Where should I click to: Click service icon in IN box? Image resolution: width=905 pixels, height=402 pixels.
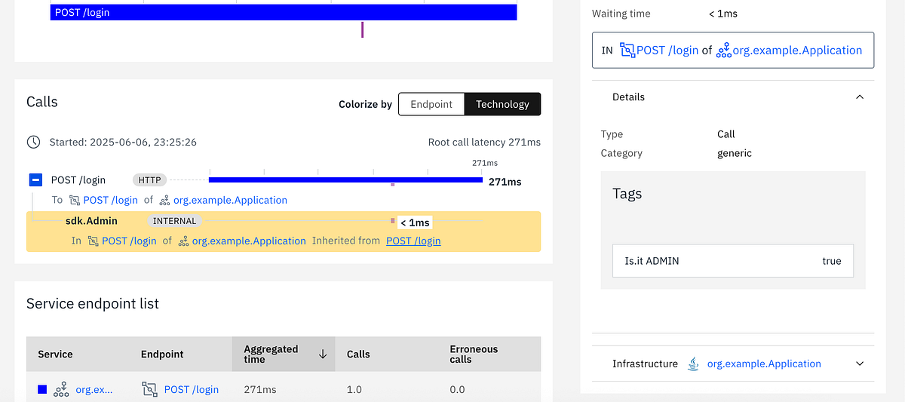pos(724,50)
